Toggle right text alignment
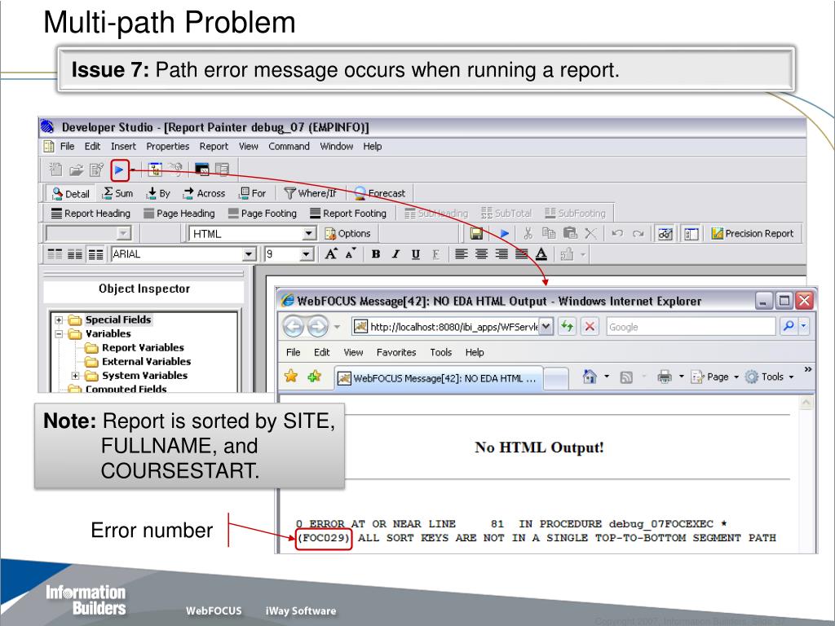Screen dimensions: 835x626 pos(501,254)
